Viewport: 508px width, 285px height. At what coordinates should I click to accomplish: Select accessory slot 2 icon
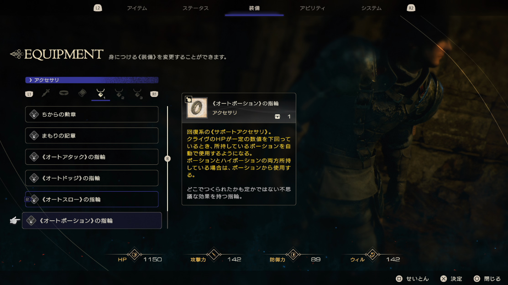click(119, 94)
